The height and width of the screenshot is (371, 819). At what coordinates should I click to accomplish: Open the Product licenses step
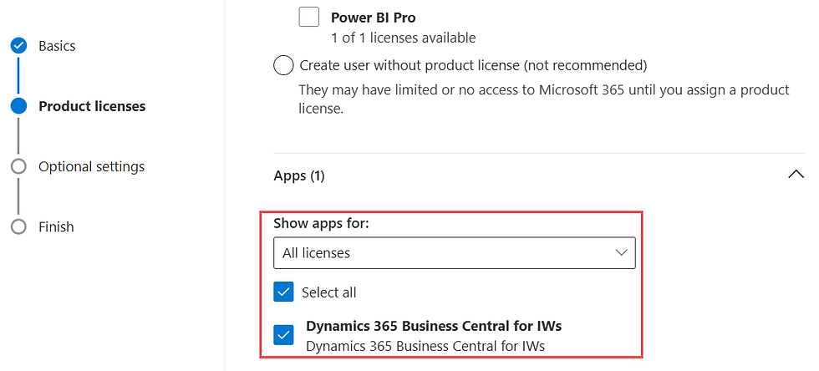point(93,106)
